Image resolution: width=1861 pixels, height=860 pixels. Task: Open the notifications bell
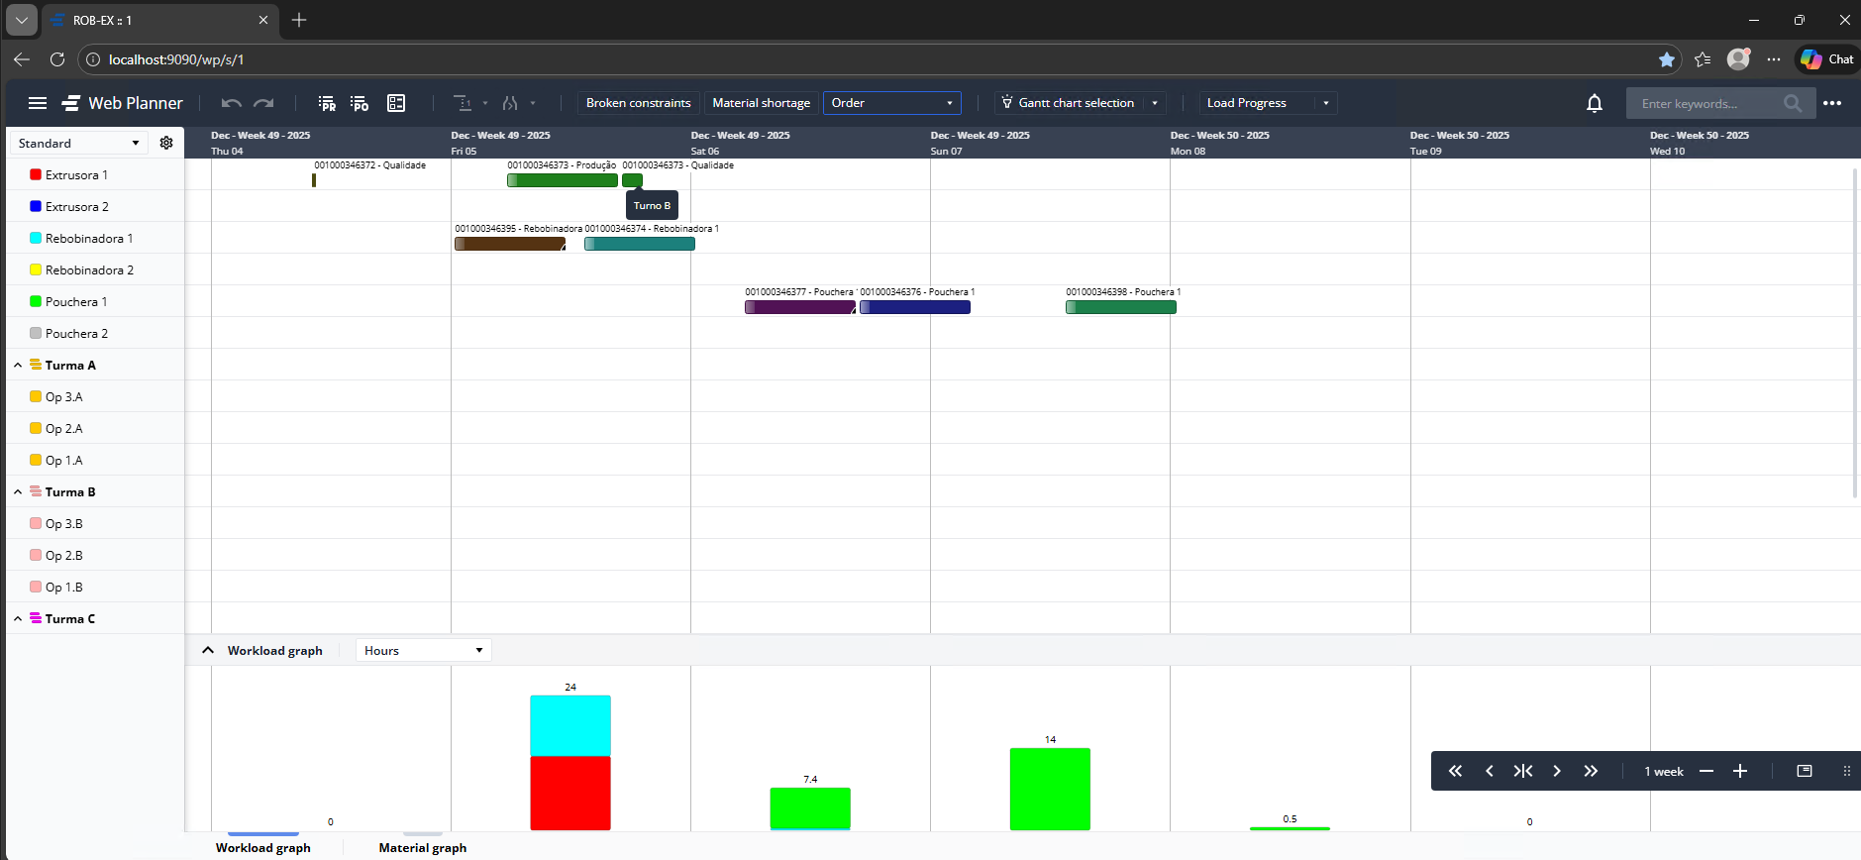[x=1594, y=103]
